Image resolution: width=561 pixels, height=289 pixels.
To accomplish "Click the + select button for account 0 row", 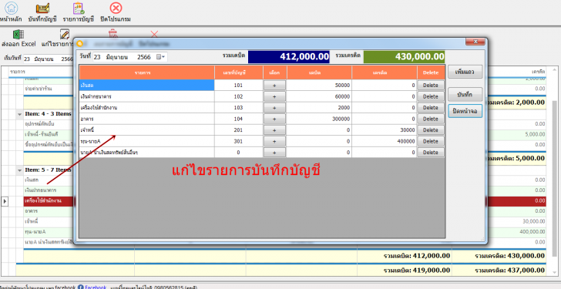I will (x=274, y=153).
